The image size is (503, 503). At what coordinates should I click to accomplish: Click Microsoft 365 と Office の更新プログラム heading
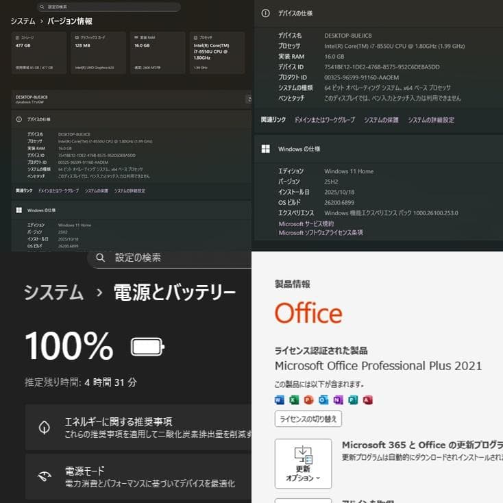pos(422,445)
